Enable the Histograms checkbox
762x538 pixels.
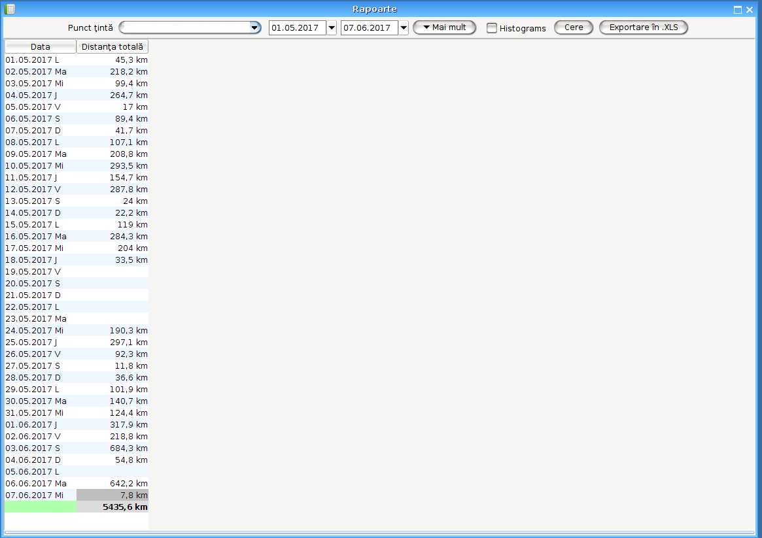point(492,28)
